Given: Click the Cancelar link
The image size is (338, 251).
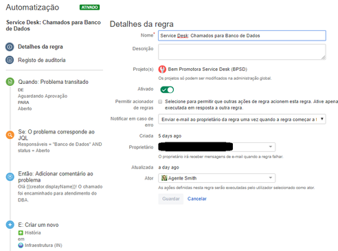Looking at the screenshot, I should [x=197, y=199].
